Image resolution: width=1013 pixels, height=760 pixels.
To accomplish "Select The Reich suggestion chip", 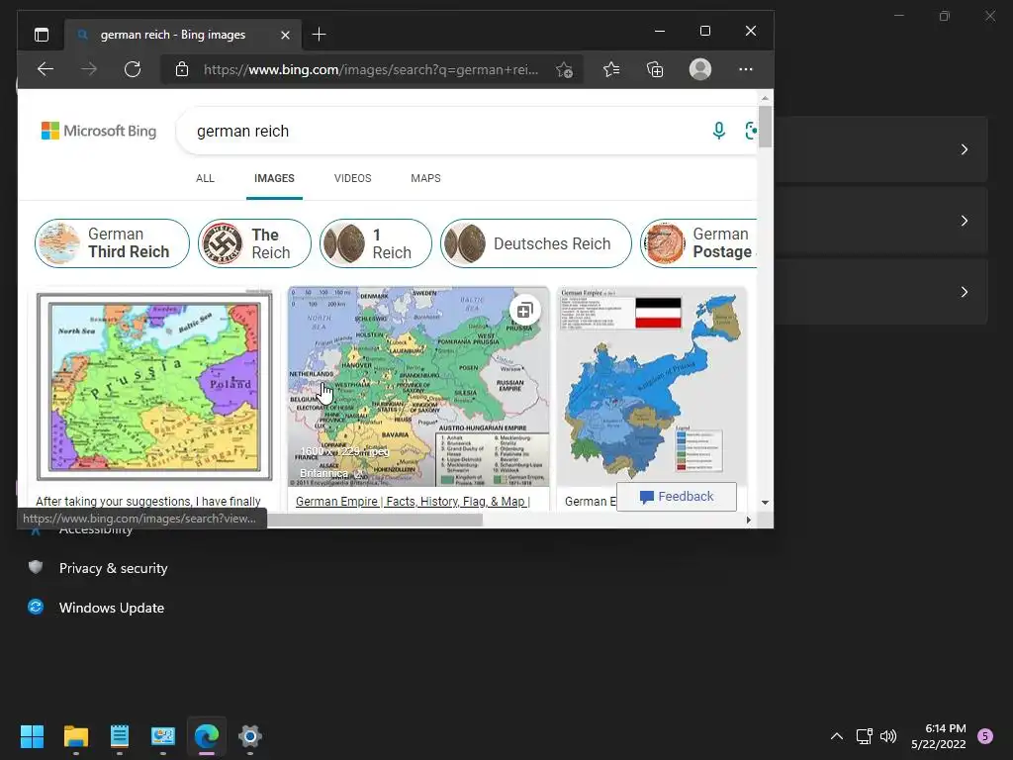I will click(x=254, y=243).
